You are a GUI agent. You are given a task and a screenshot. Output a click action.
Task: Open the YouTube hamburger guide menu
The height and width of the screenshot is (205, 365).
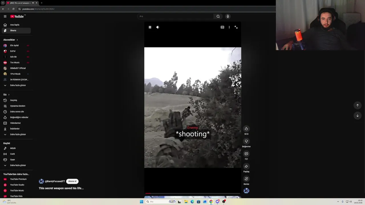(x=5, y=17)
